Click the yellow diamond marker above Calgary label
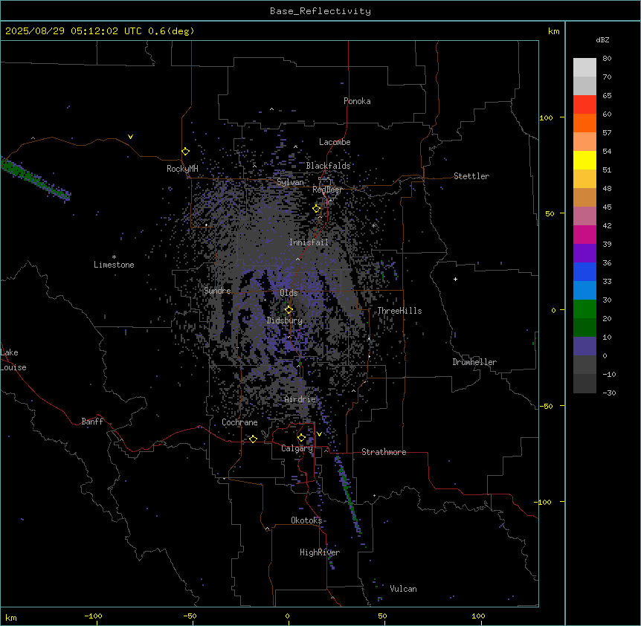Screen dimensions: 641x626 coord(301,438)
